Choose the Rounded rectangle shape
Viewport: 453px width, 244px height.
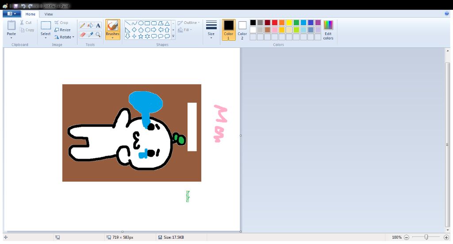pyautogui.click(x=154, y=23)
